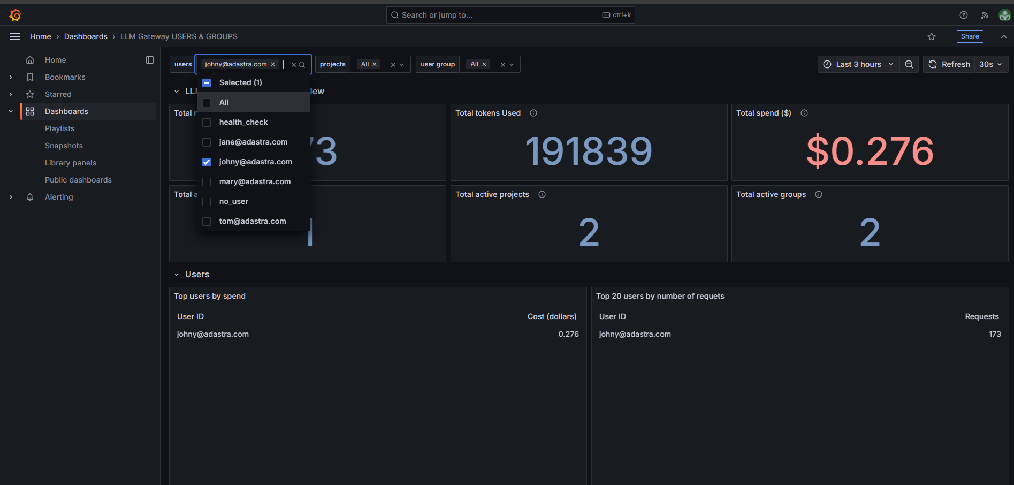
Task: Open the user profile avatar
Action: click(x=1004, y=14)
